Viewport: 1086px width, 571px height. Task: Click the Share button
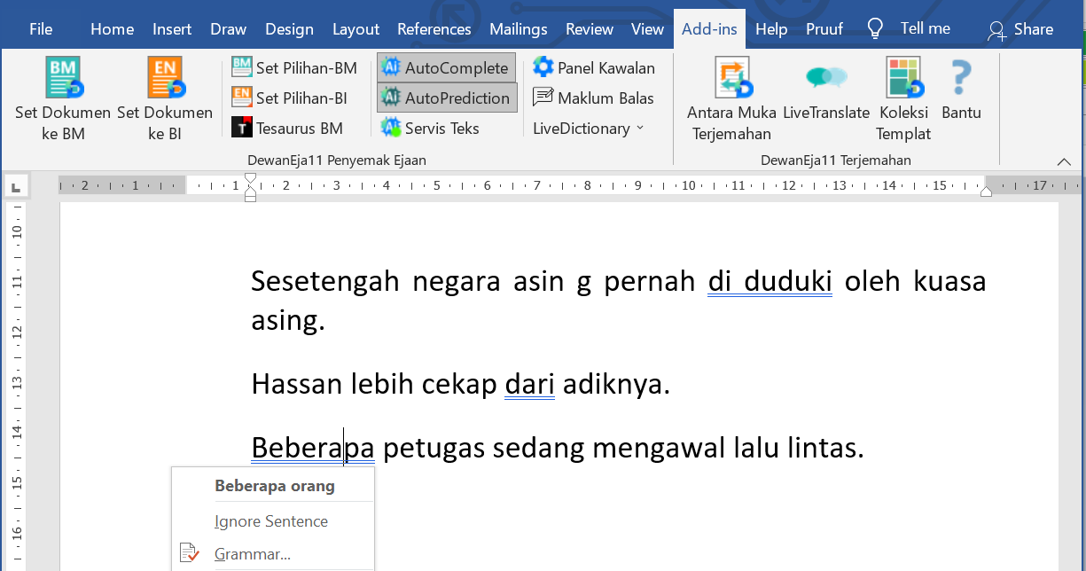point(1020,29)
